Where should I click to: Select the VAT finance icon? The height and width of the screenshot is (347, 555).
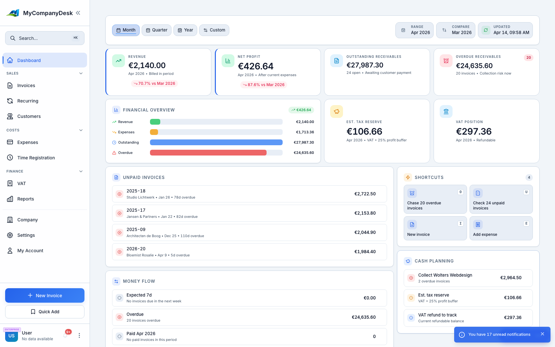click(10, 183)
